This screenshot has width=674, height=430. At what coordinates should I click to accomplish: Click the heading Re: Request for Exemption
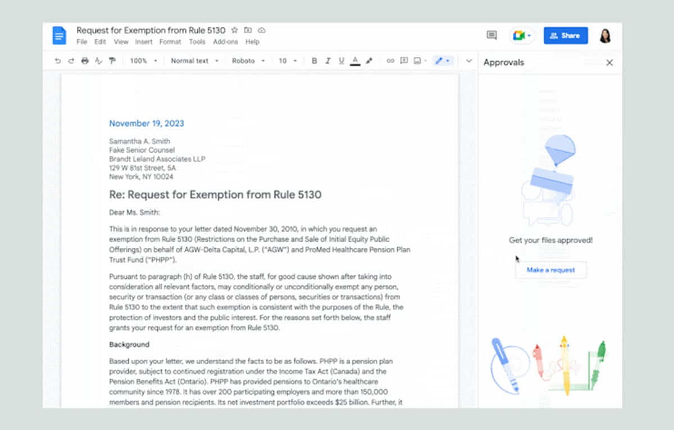coord(215,194)
